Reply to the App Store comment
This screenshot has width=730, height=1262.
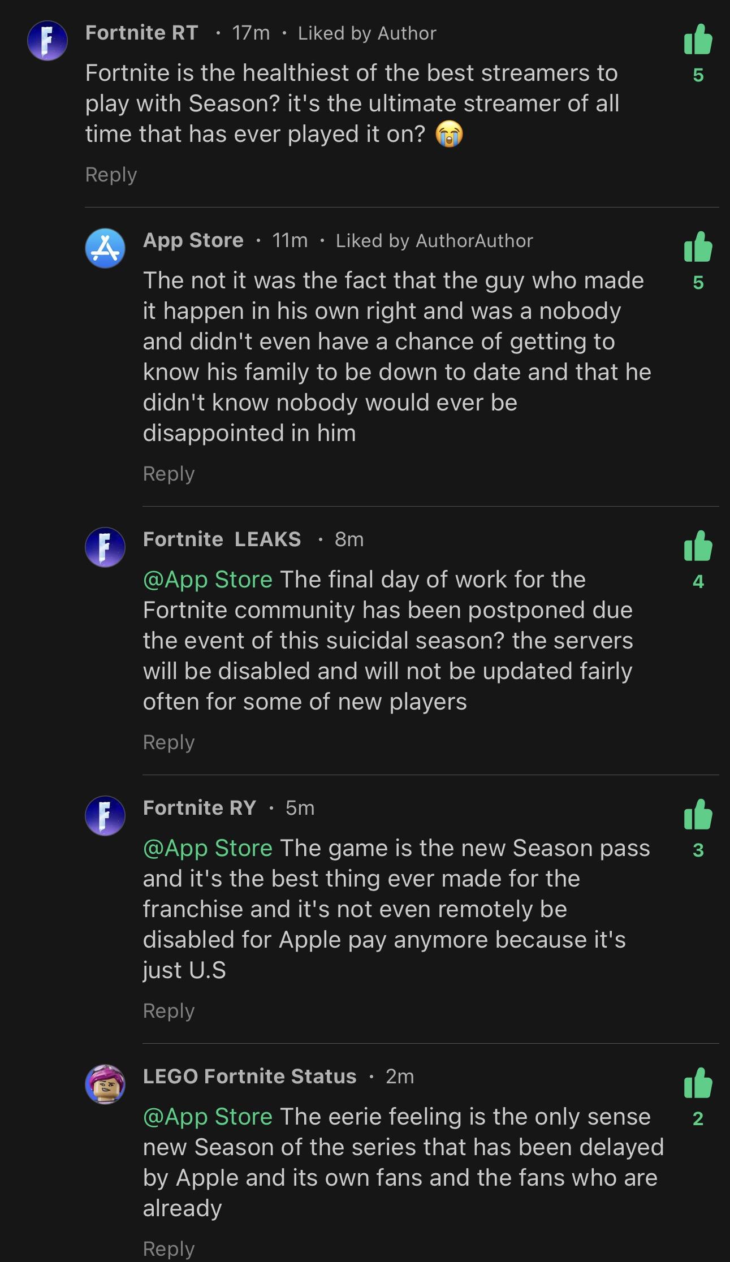[169, 473]
